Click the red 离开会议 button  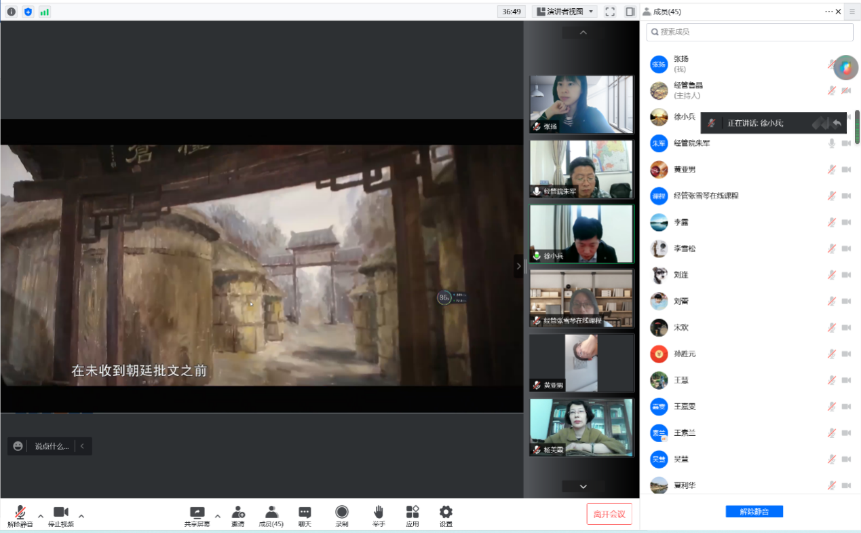tap(609, 514)
